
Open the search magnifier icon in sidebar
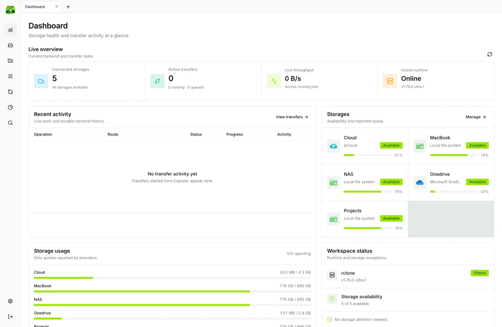click(10, 123)
